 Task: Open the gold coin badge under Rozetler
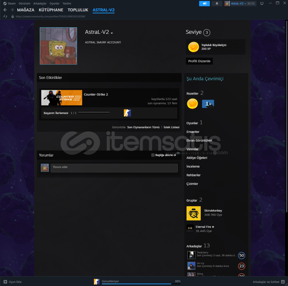tap(192, 104)
